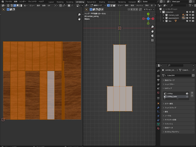
Task: Click the blue Z axis on navigation gizmo
Action: click(x=148, y=19)
